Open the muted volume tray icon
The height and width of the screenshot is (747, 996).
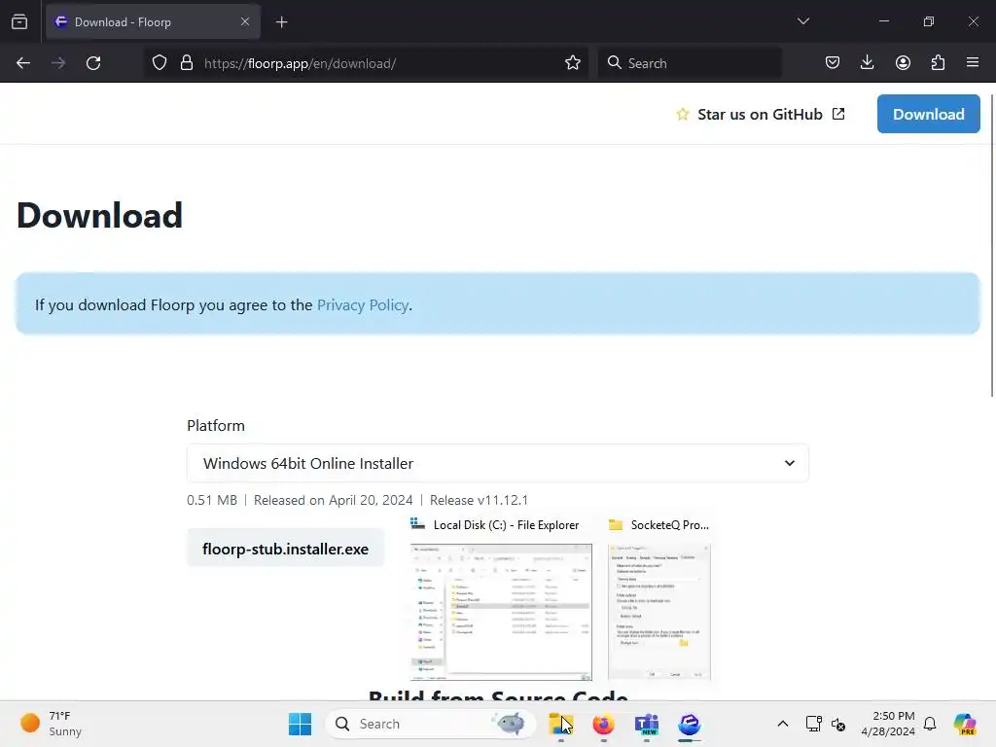838,724
